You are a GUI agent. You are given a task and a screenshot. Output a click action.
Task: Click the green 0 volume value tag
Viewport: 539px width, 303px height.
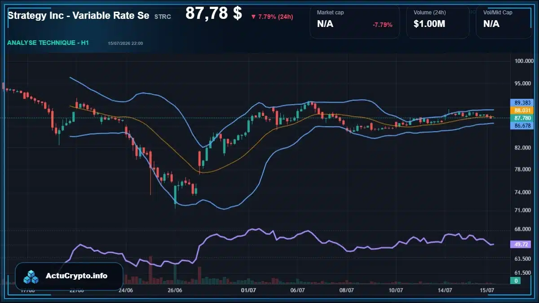click(x=516, y=281)
